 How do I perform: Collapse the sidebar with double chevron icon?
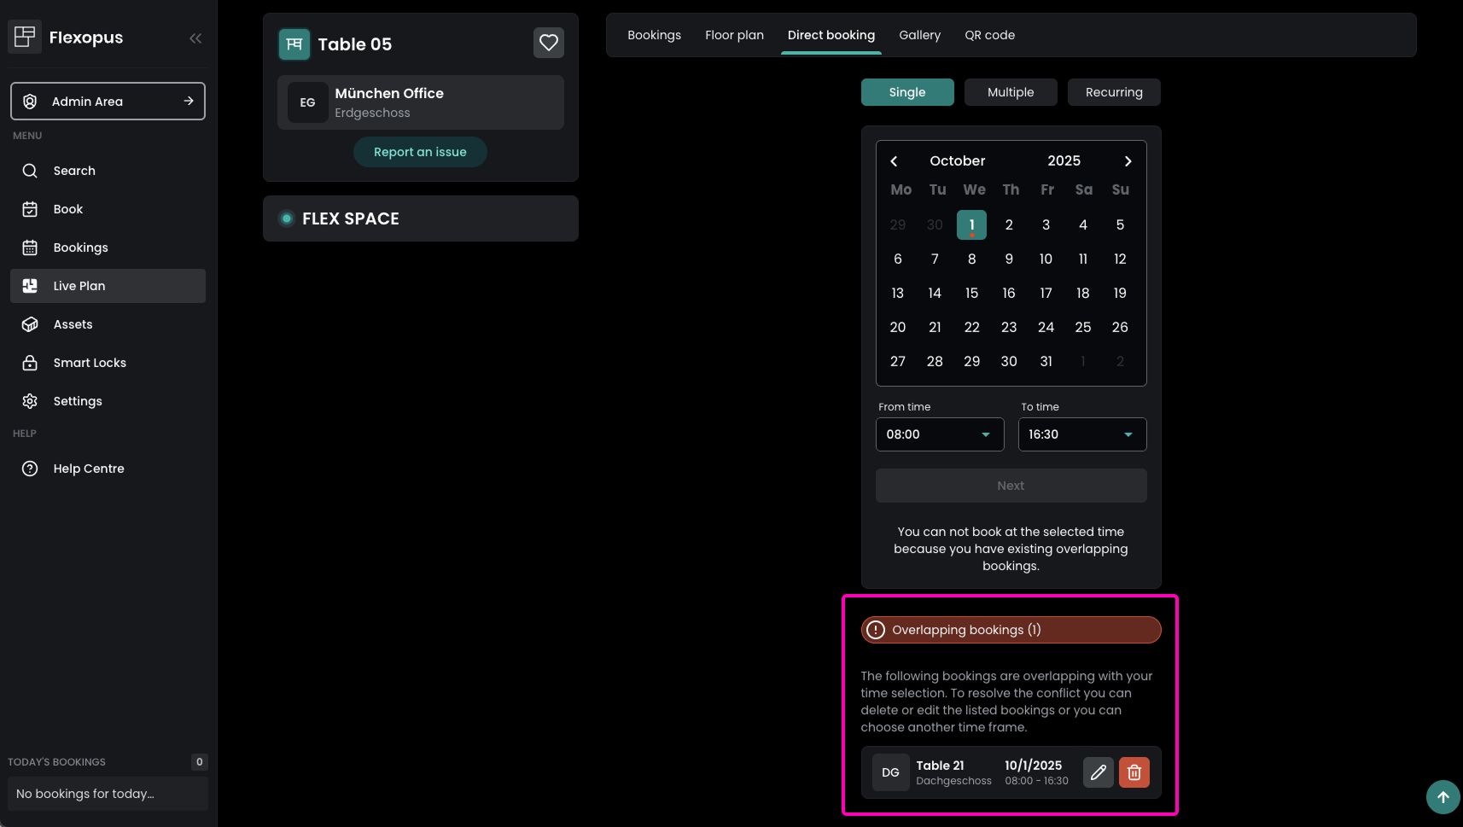coord(195,38)
